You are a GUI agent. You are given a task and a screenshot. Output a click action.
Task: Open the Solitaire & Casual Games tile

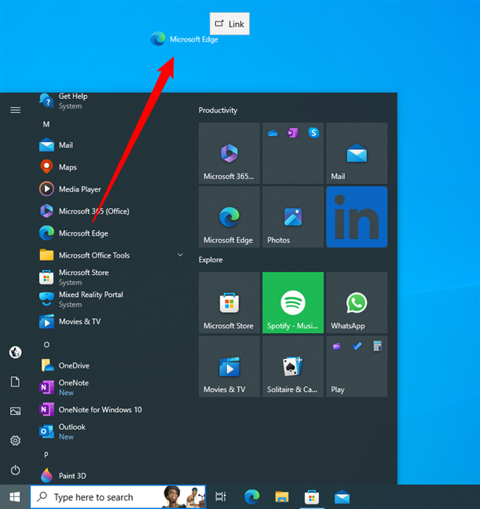(293, 366)
